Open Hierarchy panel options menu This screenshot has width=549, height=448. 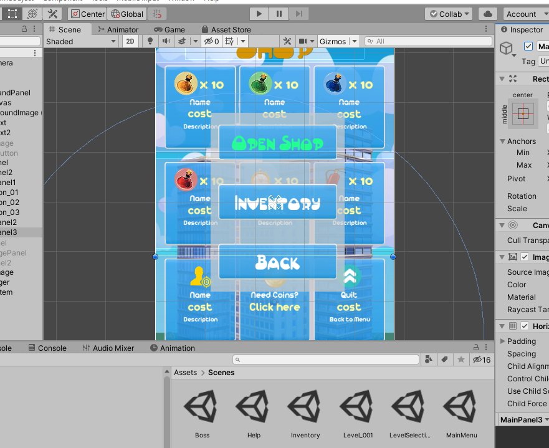pos(34,29)
